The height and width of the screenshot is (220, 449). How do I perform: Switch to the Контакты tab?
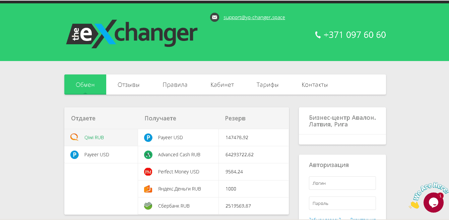click(314, 85)
